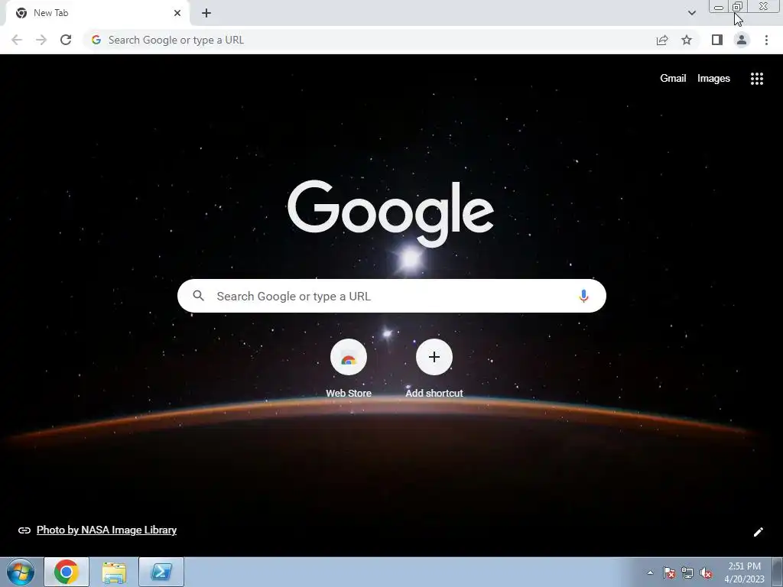Screen dimensions: 783x587
Task: Open a new tab with the plus button
Action: 206,13
